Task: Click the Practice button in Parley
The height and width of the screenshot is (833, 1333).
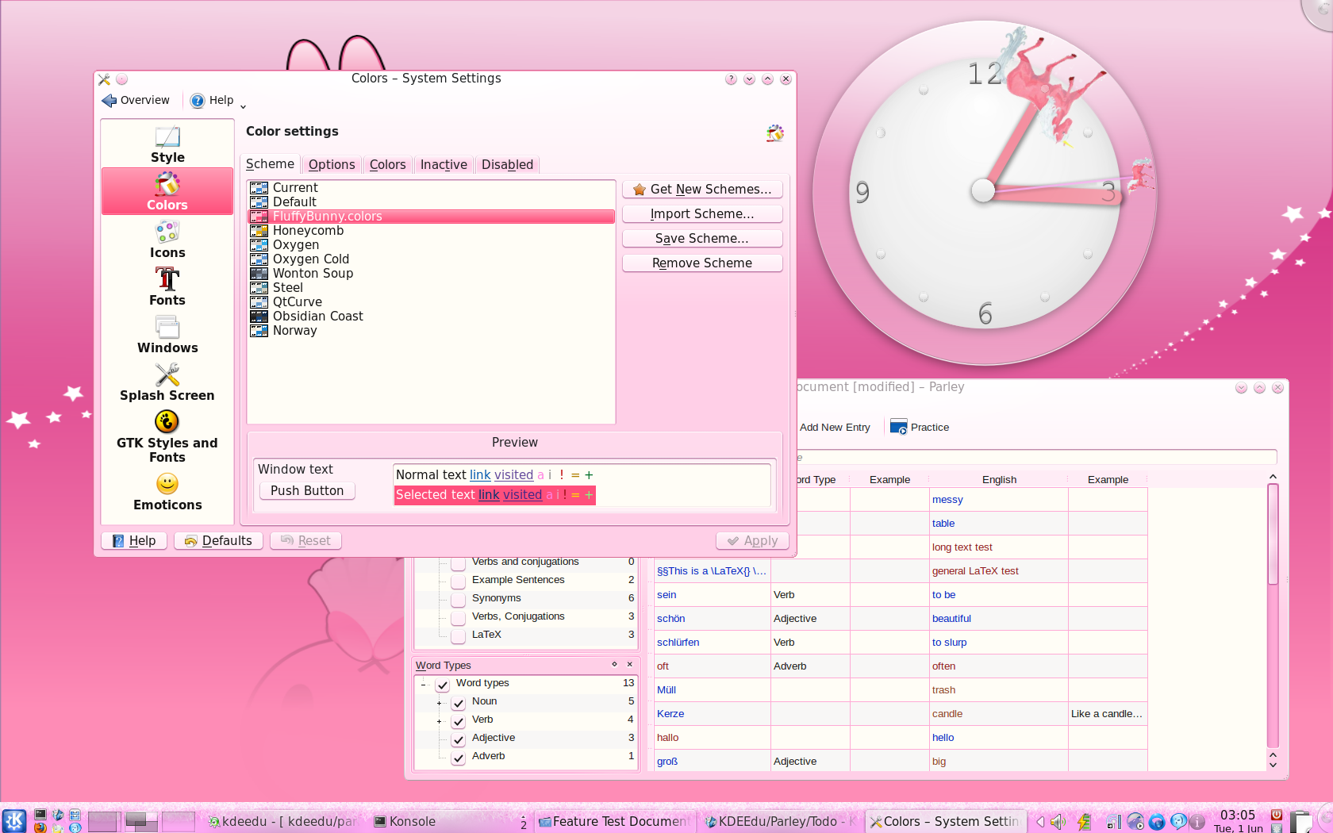Action: point(920,428)
